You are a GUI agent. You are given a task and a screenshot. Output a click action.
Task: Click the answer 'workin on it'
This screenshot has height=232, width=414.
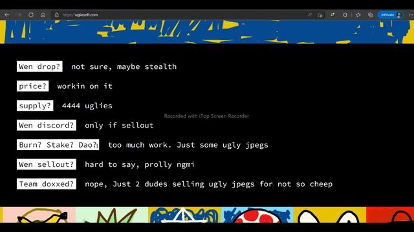click(x=85, y=86)
